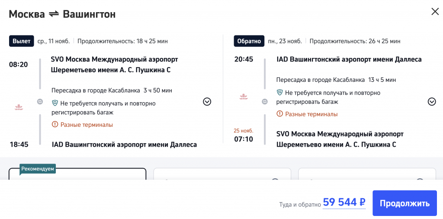Screen dimensions: 443x219
Task: Click the baggage shield icon on return flight
Action: 280,93
